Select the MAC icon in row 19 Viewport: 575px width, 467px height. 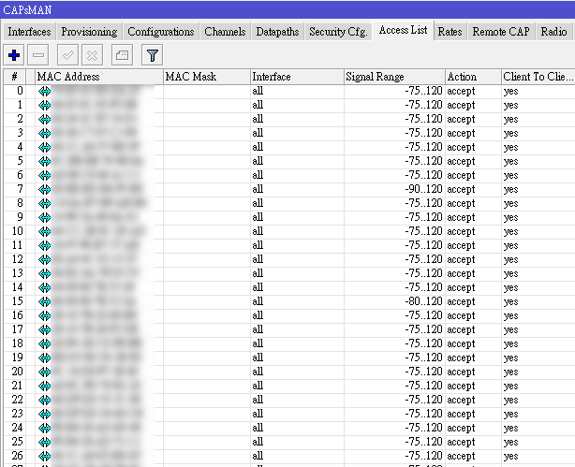click(x=45, y=358)
